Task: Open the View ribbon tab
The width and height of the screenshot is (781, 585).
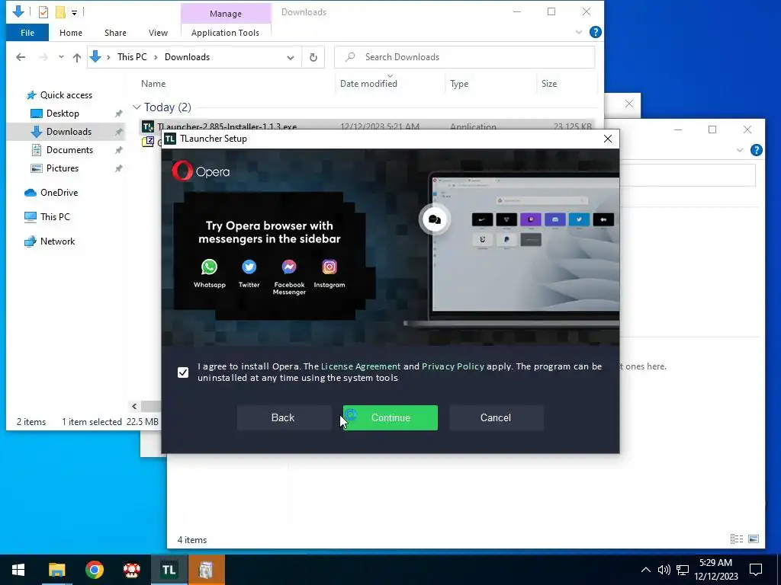Action: [158, 33]
